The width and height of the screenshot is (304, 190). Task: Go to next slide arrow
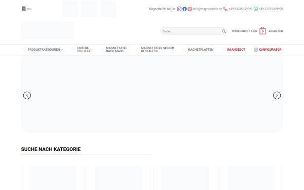tap(277, 95)
